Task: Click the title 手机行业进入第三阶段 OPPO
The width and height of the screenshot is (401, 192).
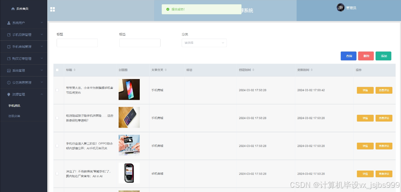Action: [90, 146]
